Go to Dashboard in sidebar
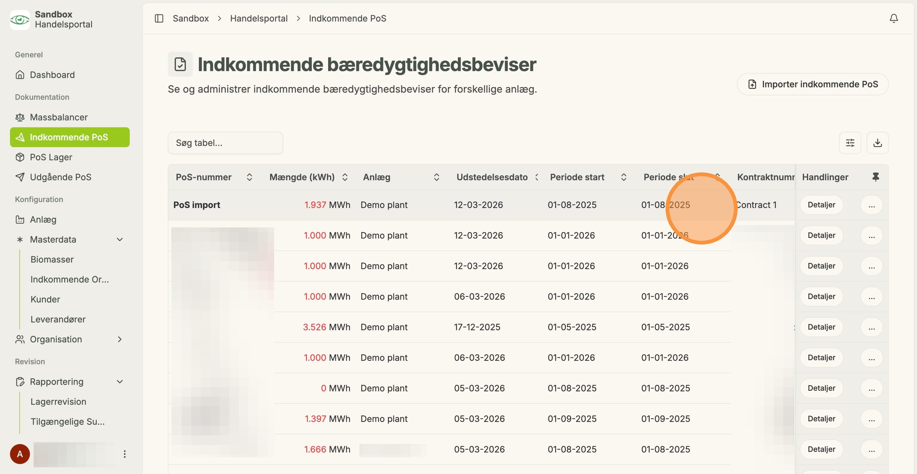Viewport: 917px width, 474px height. click(x=70, y=75)
